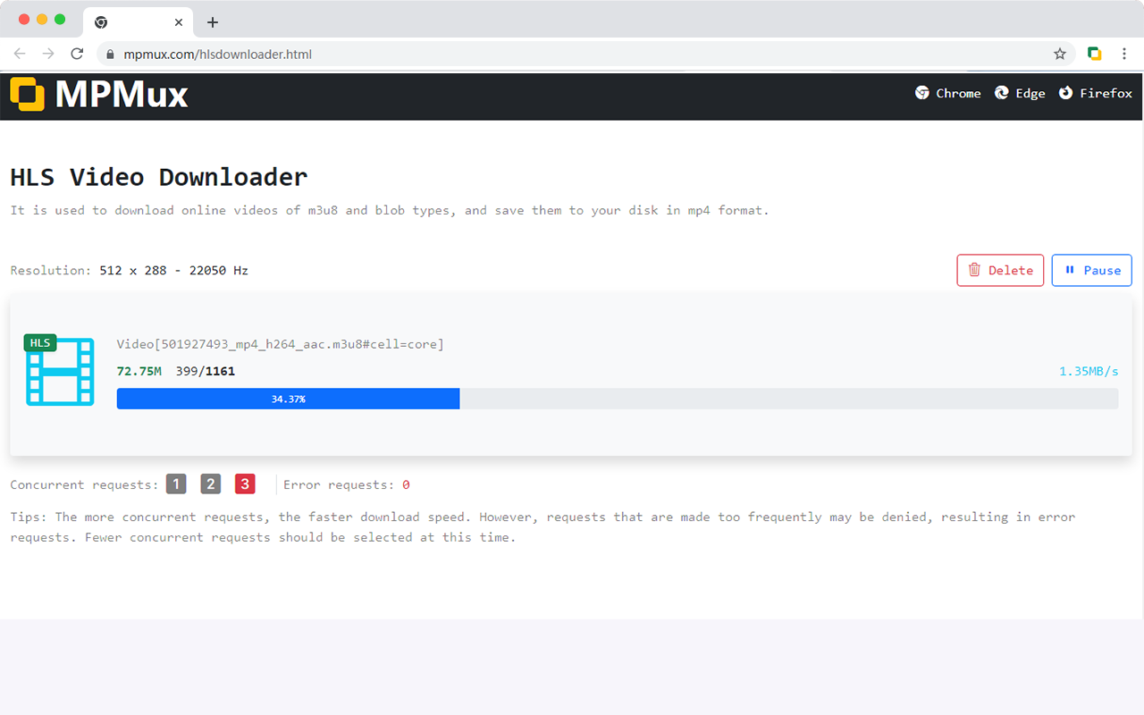Click the download progress bar at 34.37%
The image size is (1144, 715).
pos(617,399)
